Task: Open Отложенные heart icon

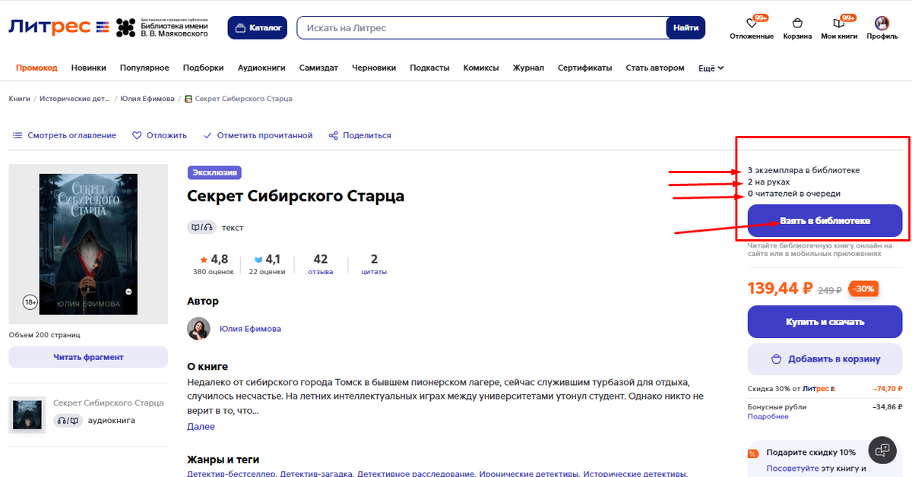Action: (x=752, y=28)
